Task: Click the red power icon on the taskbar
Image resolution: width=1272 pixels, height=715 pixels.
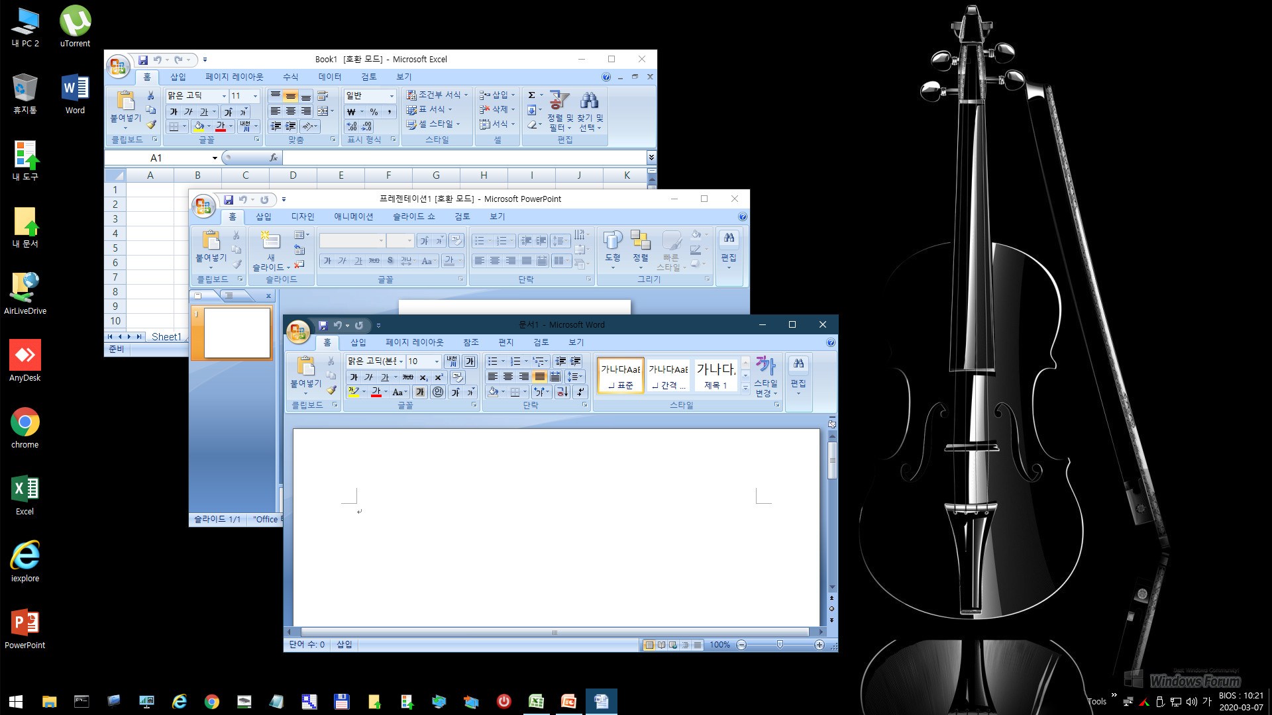Action: point(503,701)
